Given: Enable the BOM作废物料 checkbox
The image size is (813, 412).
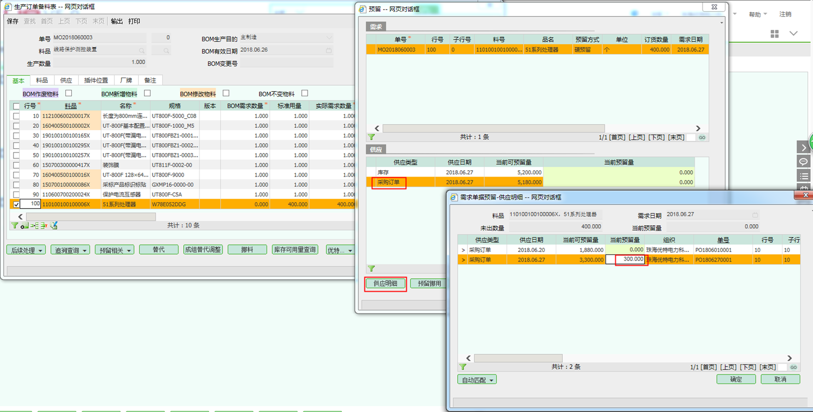Looking at the screenshot, I should (69, 93).
